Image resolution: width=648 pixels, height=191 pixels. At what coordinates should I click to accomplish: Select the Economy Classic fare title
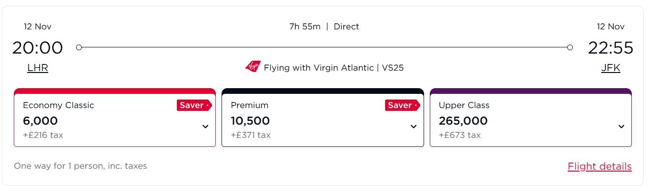click(x=58, y=105)
